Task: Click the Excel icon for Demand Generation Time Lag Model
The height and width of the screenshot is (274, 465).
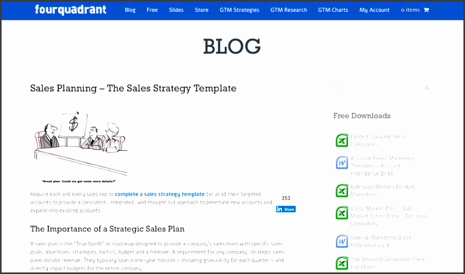Action: [341, 263]
